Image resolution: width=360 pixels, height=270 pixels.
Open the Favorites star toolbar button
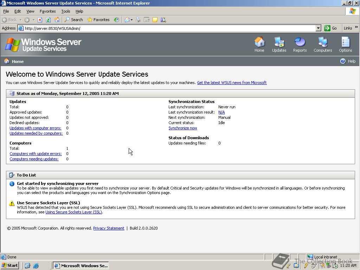click(x=98, y=20)
